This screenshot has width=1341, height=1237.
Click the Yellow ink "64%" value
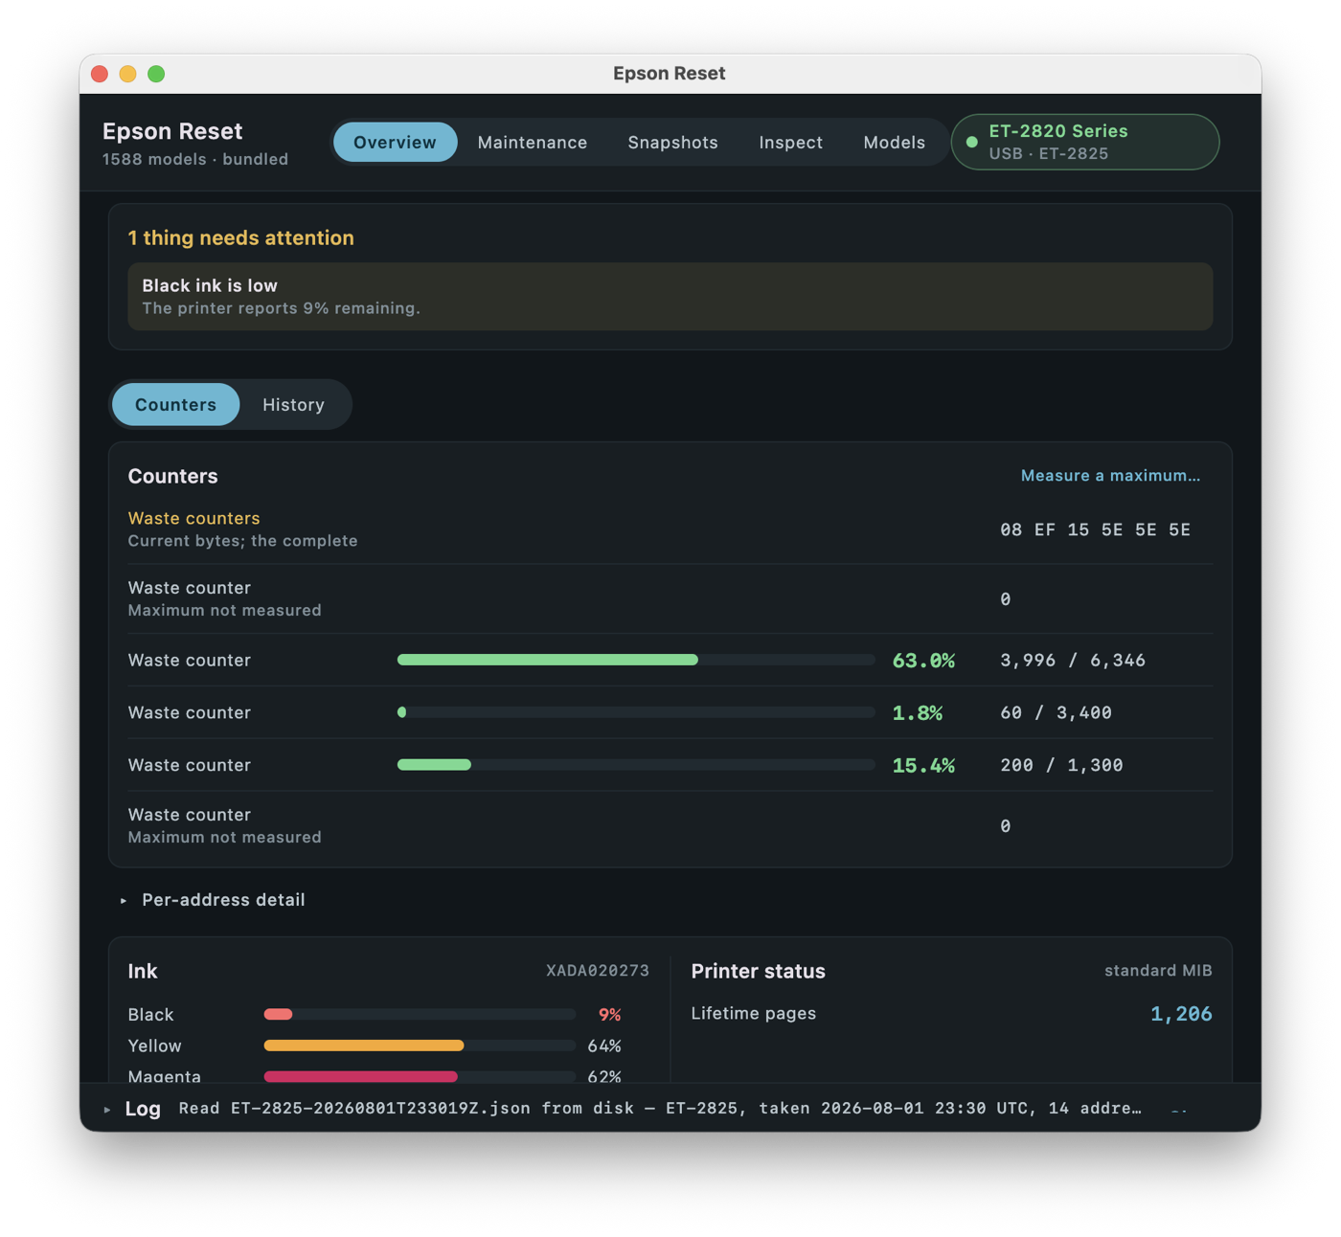pos(604,1046)
